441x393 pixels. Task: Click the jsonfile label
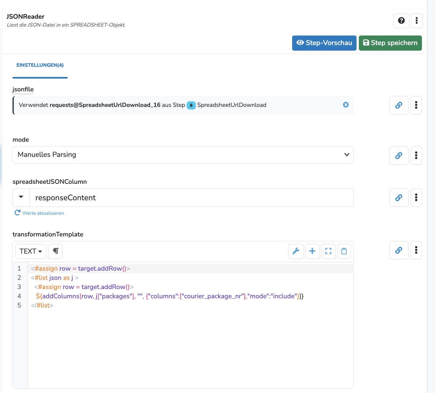[23, 89]
